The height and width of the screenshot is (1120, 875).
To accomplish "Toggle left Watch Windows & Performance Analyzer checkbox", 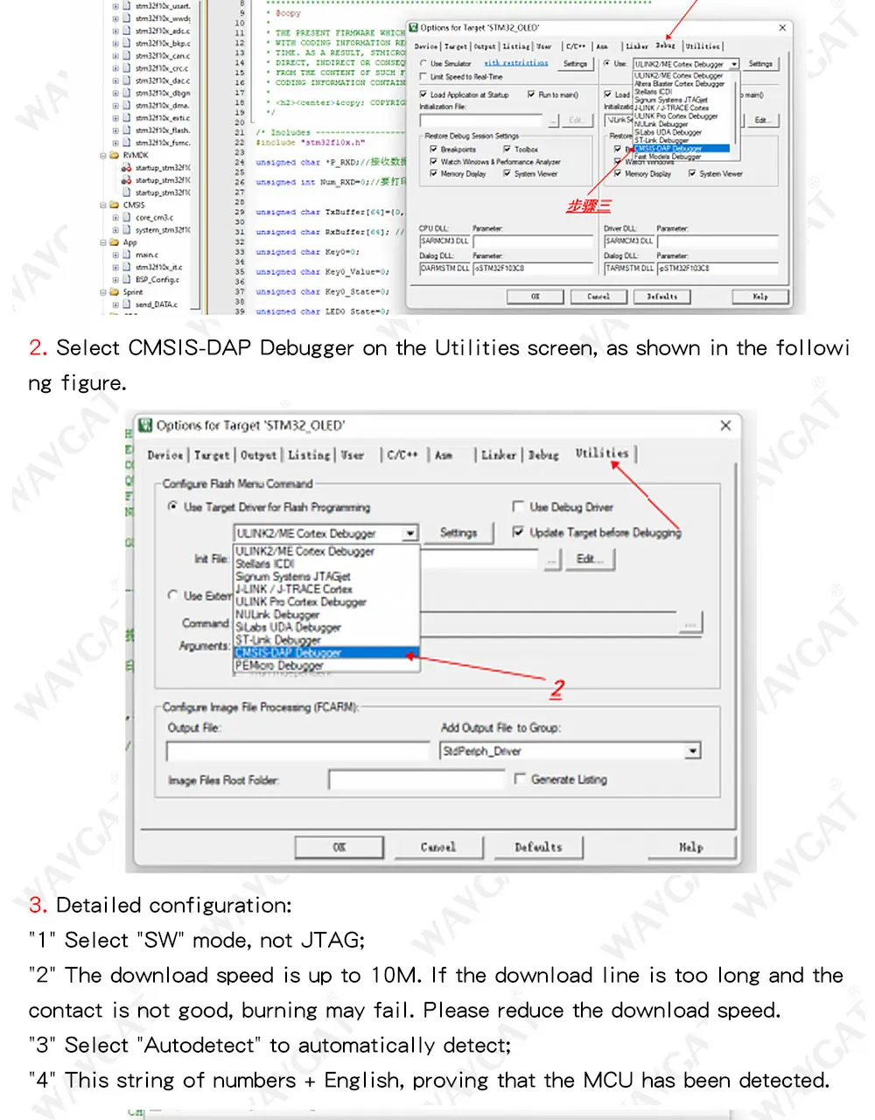I will point(434,162).
